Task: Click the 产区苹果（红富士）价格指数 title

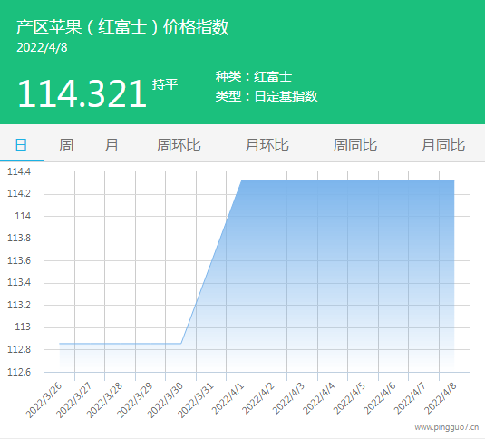Action: [122, 27]
